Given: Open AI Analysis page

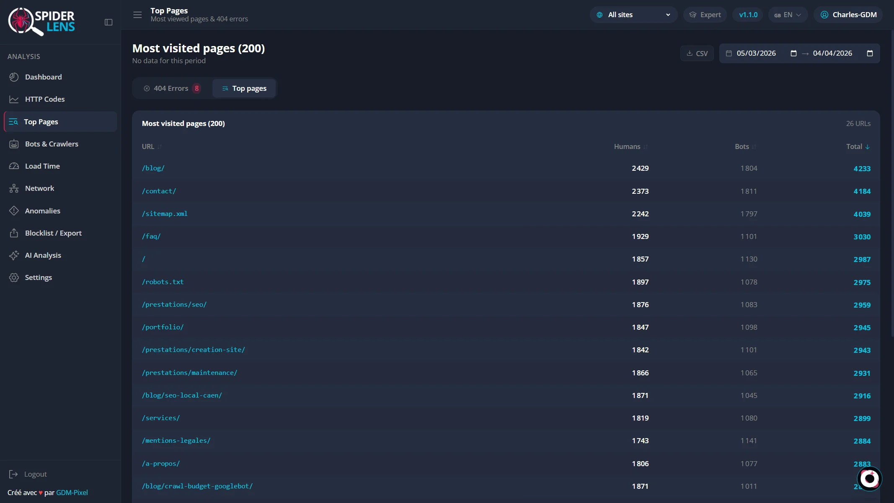Looking at the screenshot, I should (43, 255).
